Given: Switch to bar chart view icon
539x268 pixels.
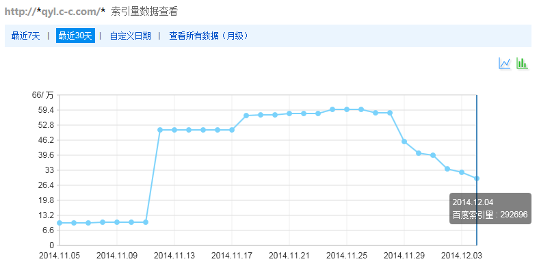Looking at the screenshot, I should [x=522, y=63].
